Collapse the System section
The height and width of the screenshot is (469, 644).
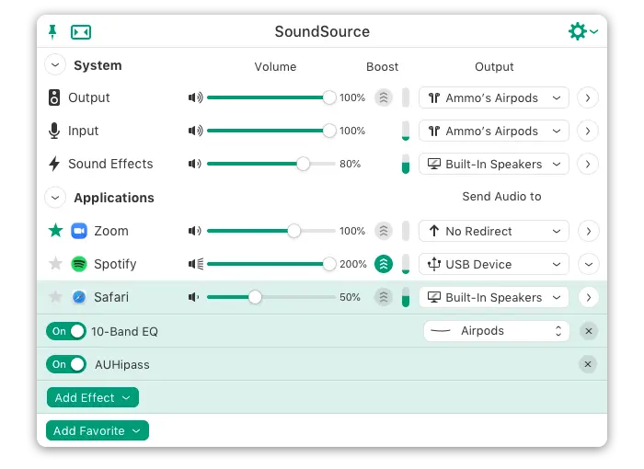click(55, 65)
